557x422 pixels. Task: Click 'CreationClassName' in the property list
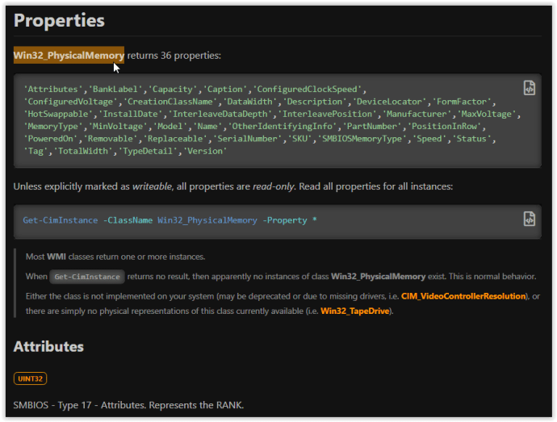tap(170, 102)
